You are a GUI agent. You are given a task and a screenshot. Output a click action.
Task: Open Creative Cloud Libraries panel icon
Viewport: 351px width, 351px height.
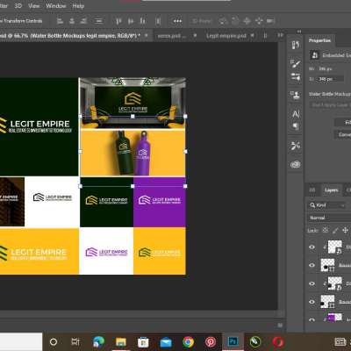tap(295, 165)
